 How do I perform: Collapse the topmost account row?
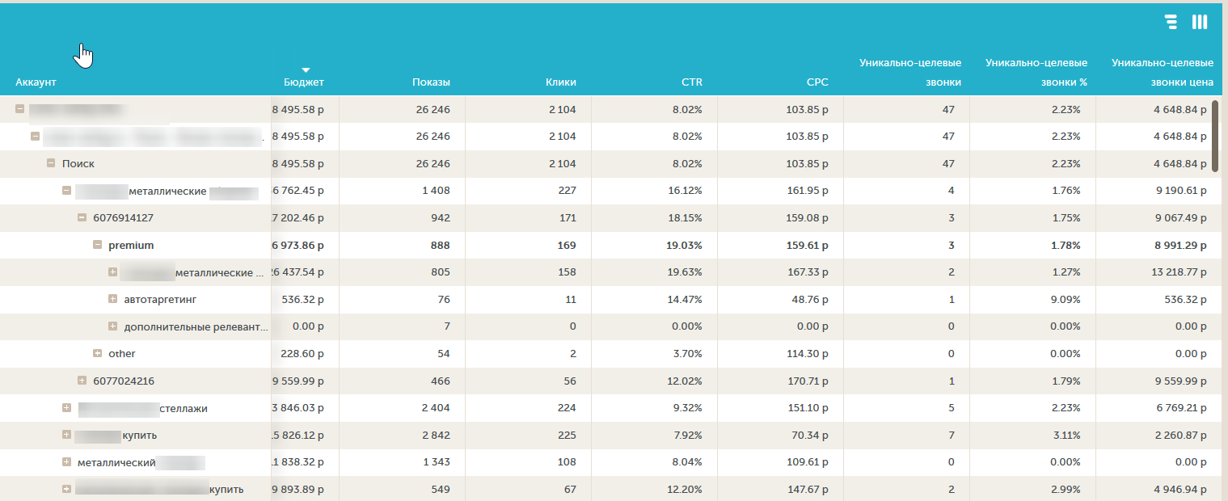[x=20, y=109]
